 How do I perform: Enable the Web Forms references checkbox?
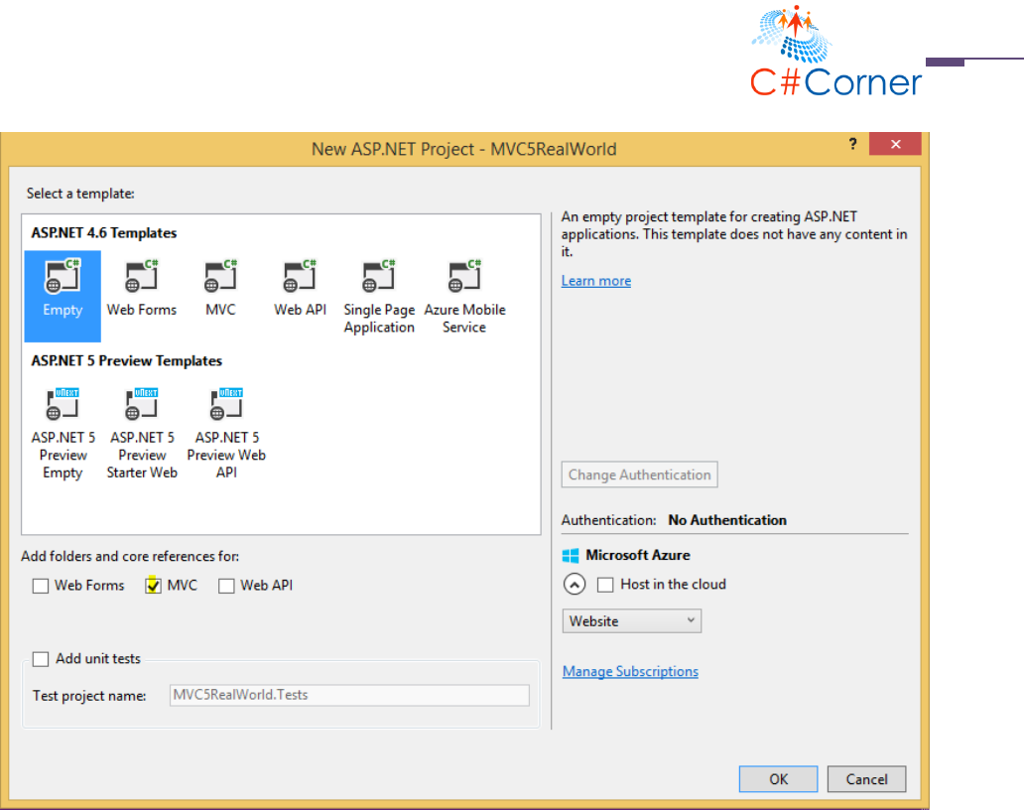point(41,586)
